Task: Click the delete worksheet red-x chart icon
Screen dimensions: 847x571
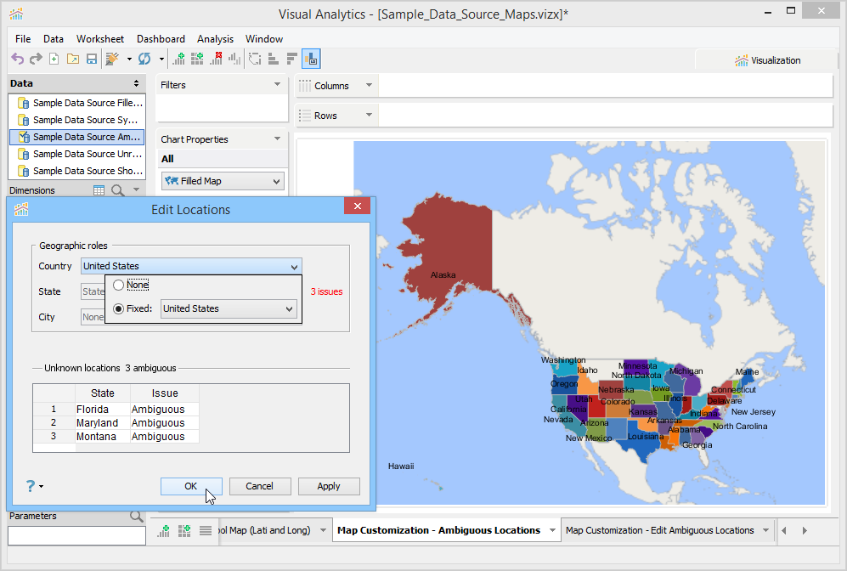Action: 216,59
